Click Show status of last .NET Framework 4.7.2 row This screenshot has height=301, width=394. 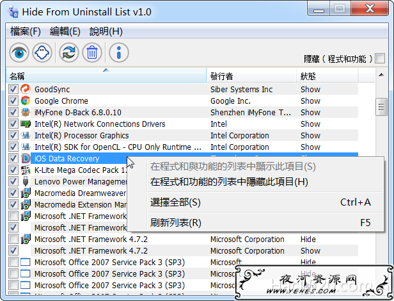(310, 250)
